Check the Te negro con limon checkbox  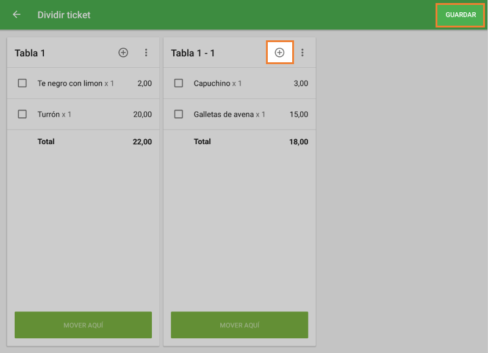23,83
